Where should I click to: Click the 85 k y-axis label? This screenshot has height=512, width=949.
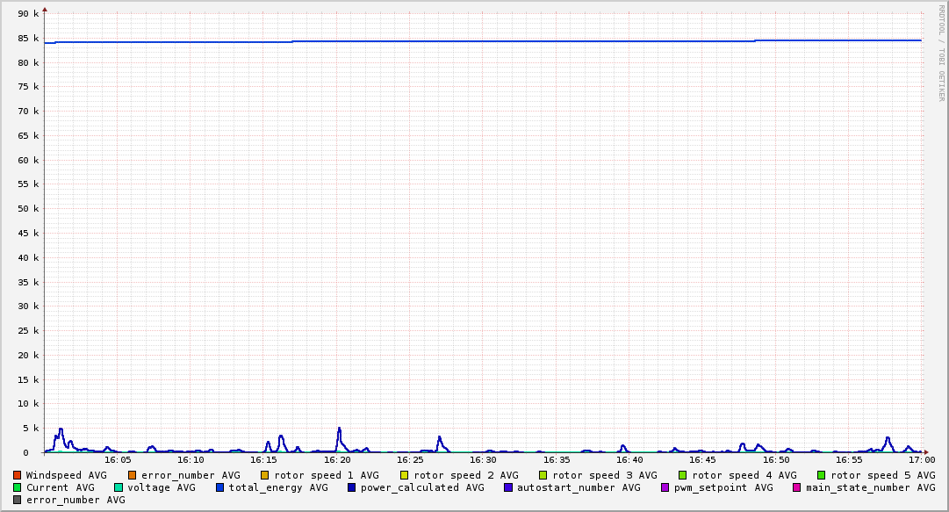pyautogui.click(x=29, y=39)
